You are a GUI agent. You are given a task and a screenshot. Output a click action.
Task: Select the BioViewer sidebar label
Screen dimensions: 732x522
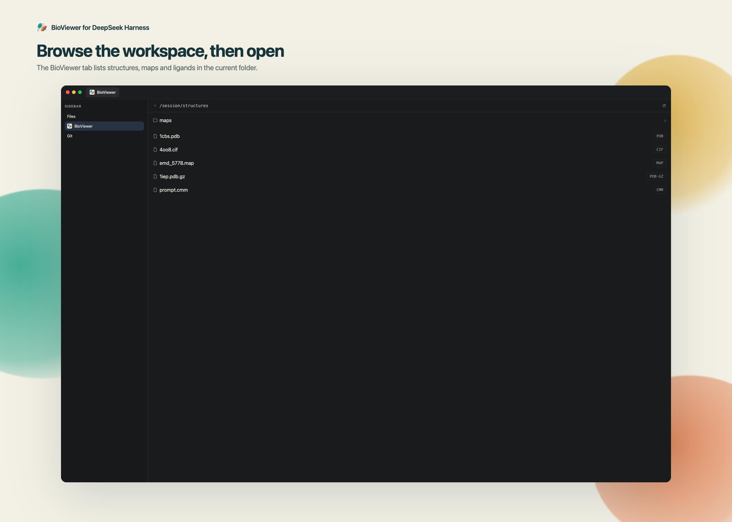click(x=84, y=126)
